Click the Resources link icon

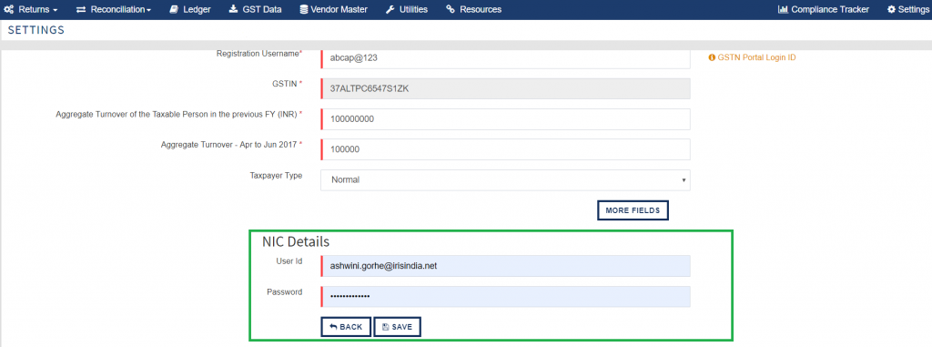pyautogui.click(x=451, y=9)
